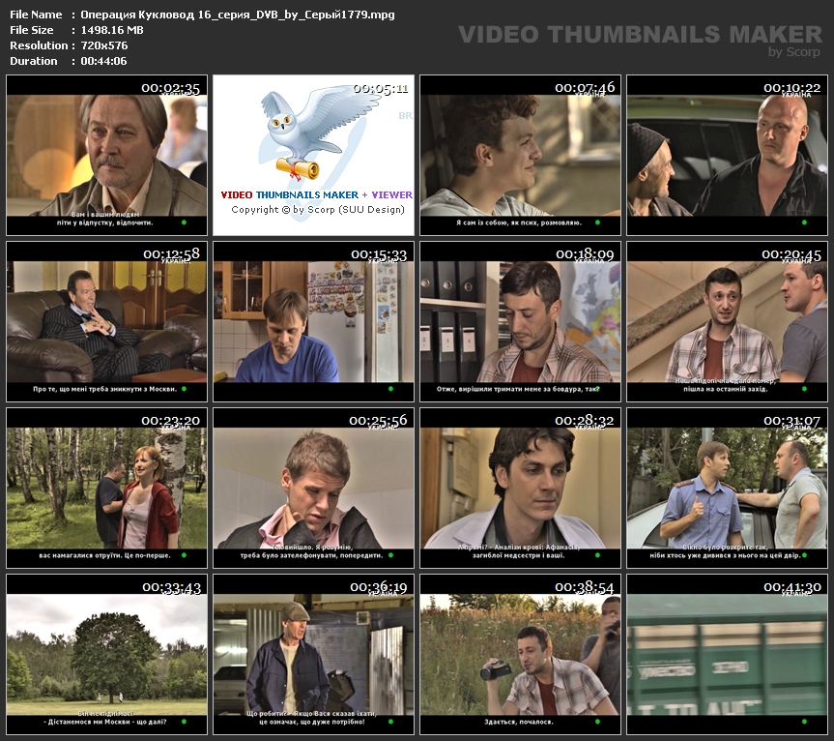The width and height of the screenshot is (834, 741).
Task: Open the 00:38:54 thumbnail of the man with the camcorder
Action: (x=520, y=654)
